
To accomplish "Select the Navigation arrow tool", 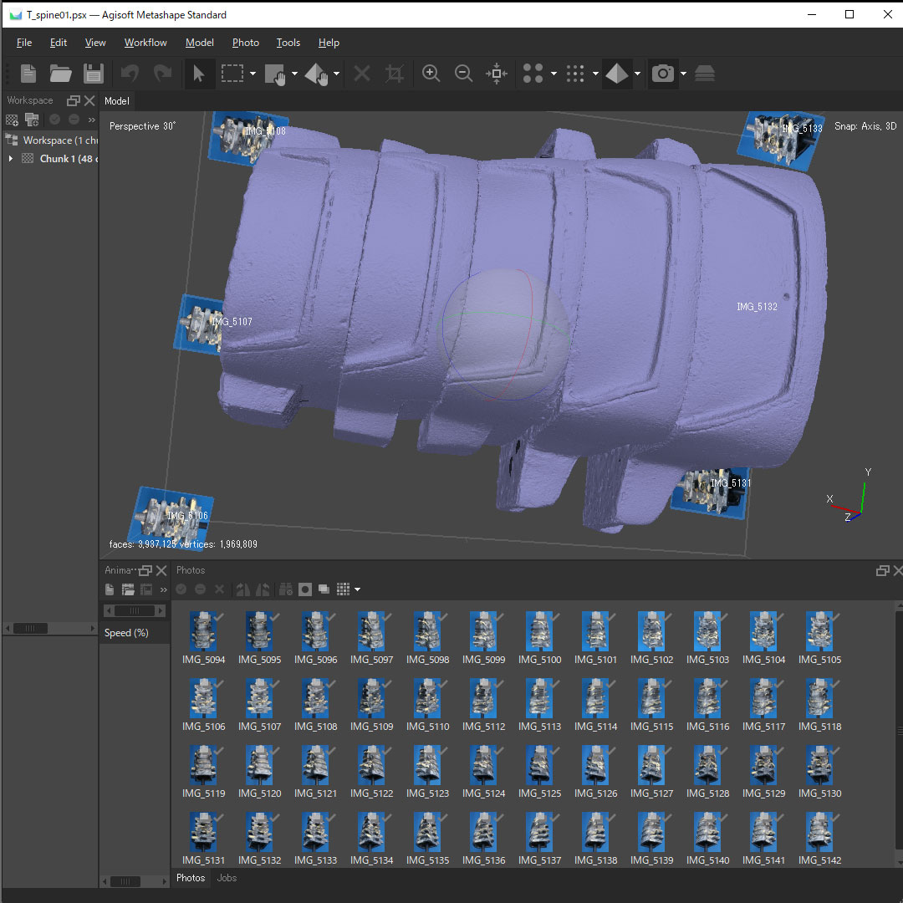I will click(199, 74).
